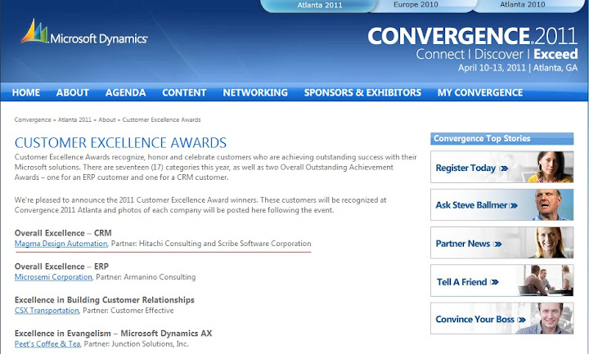Click Excellence in Evangelism – Microsoft Dynamics AX
The height and width of the screenshot is (354, 589).
click(x=113, y=334)
